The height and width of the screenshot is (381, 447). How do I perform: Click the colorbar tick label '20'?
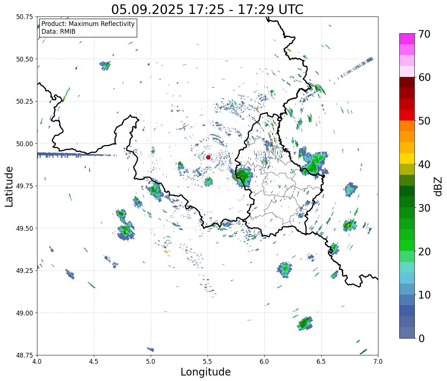424,251
